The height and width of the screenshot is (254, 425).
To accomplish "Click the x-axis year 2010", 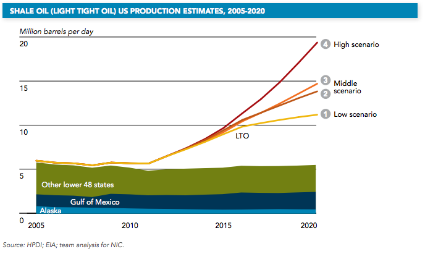I will tap(130, 226).
